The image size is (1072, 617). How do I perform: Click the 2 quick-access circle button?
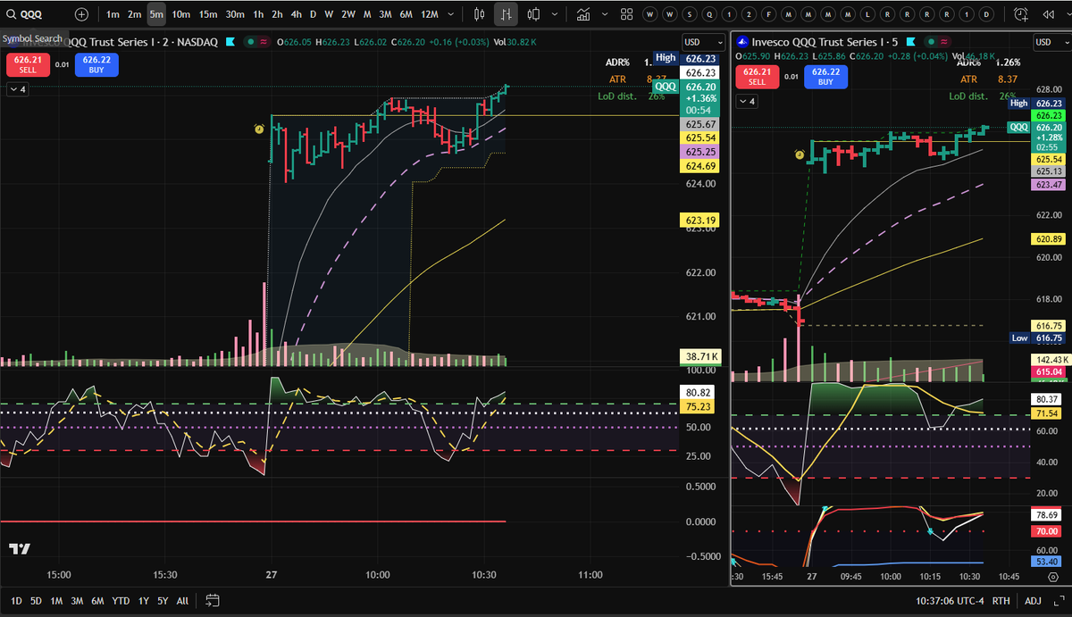coord(748,14)
